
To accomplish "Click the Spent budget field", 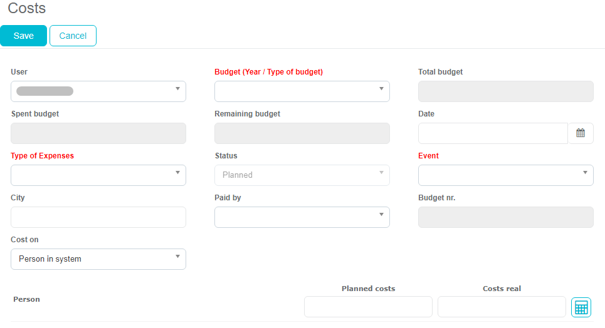I will [98, 133].
